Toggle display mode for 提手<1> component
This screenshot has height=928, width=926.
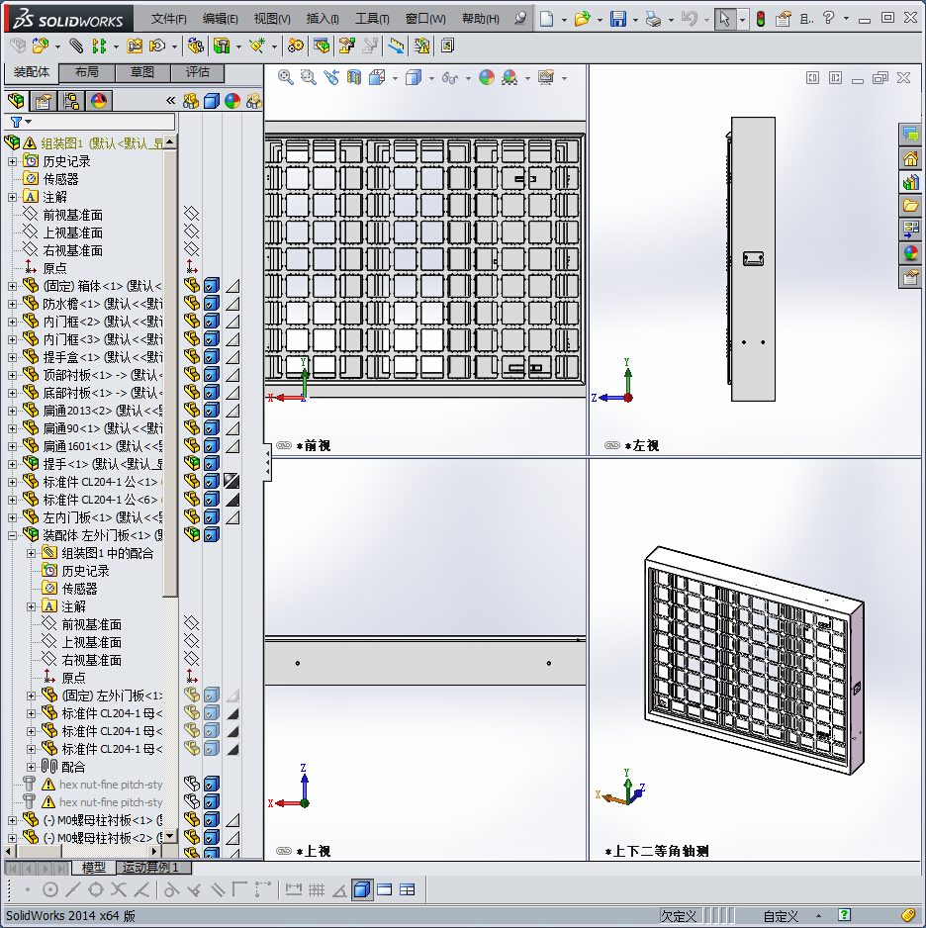click(212, 463)
